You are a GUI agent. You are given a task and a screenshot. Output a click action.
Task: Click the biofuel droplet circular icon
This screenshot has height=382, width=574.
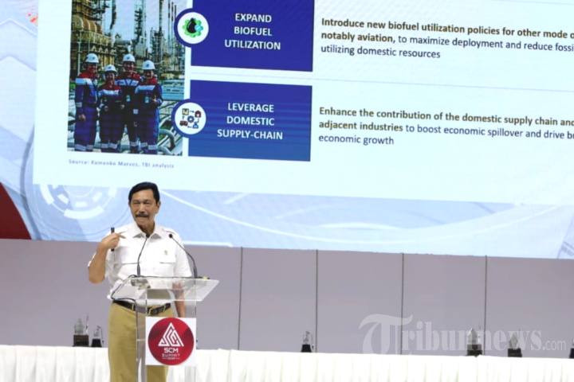[x=192, y=28]
